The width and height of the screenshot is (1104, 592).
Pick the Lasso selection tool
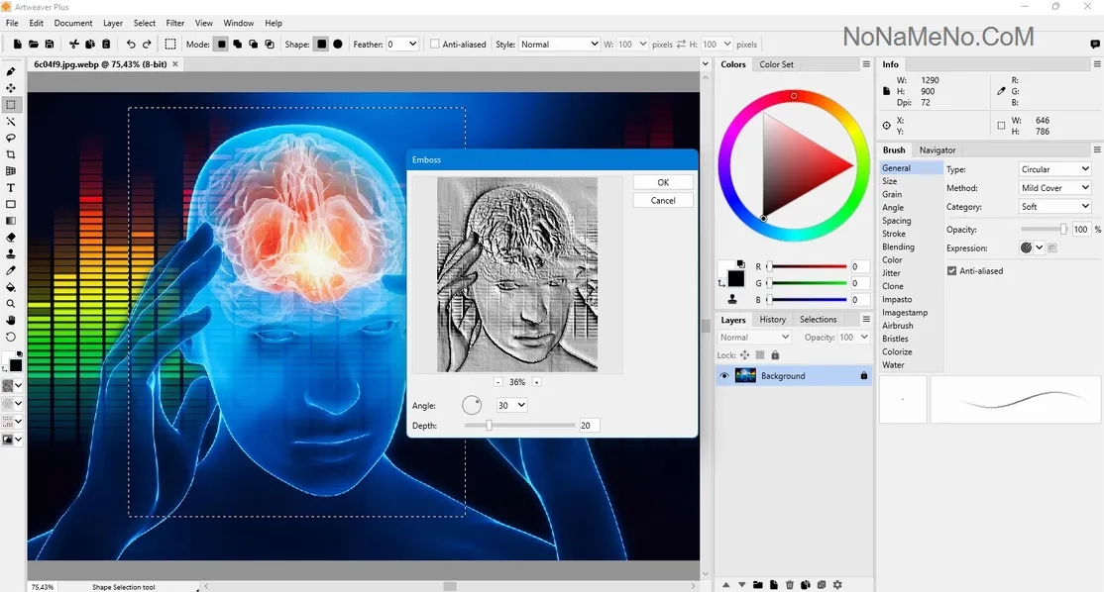click(11, 138)
